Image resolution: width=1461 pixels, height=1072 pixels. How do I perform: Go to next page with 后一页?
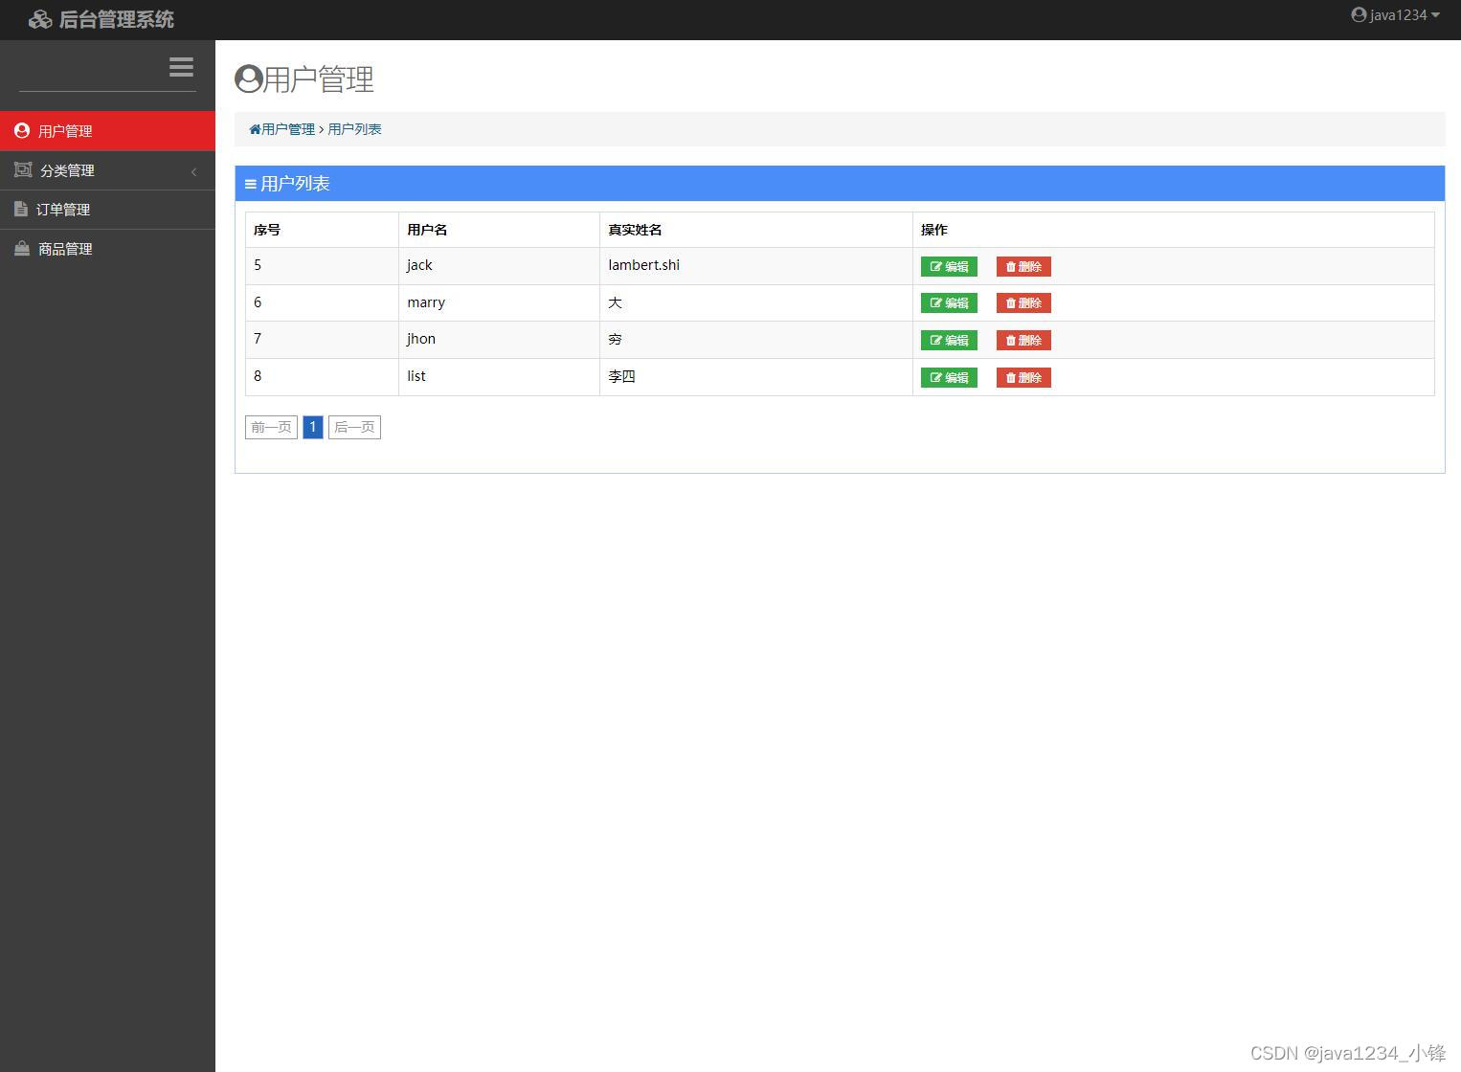pyautogui.click(x=354, y=427)
